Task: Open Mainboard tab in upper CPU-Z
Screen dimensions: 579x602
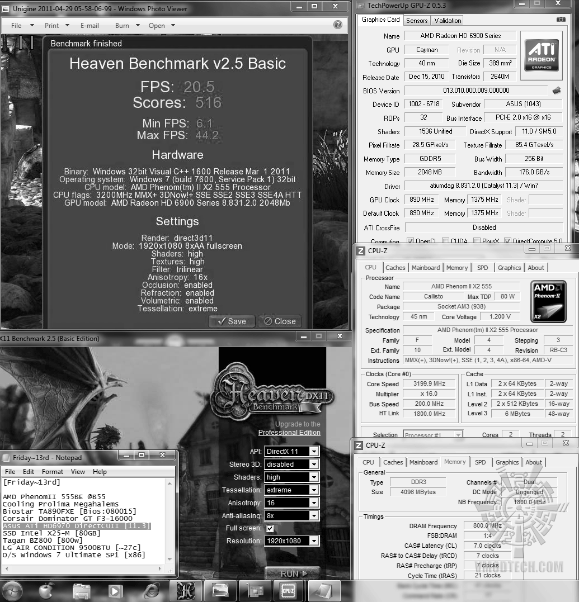Action: point(426,268)
